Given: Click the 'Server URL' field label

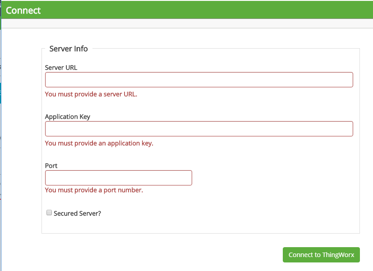Looking at the screenshot, I should pos(61,68).
